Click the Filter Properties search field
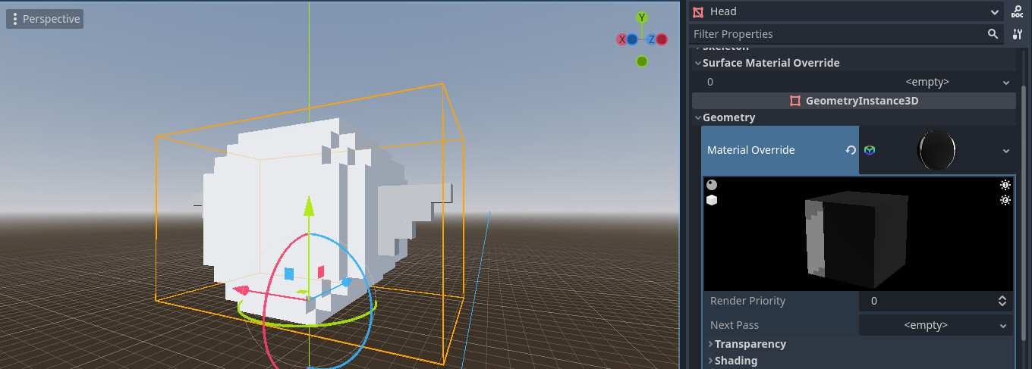The image size is (1032, 369). [x=847, y=34]
